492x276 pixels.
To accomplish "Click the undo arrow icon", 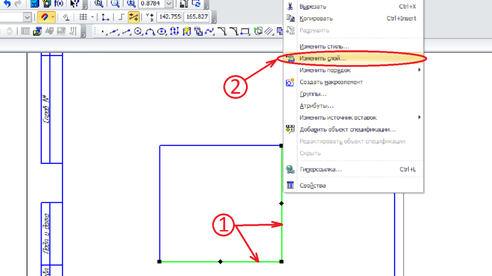I will [x=7, y=3].
